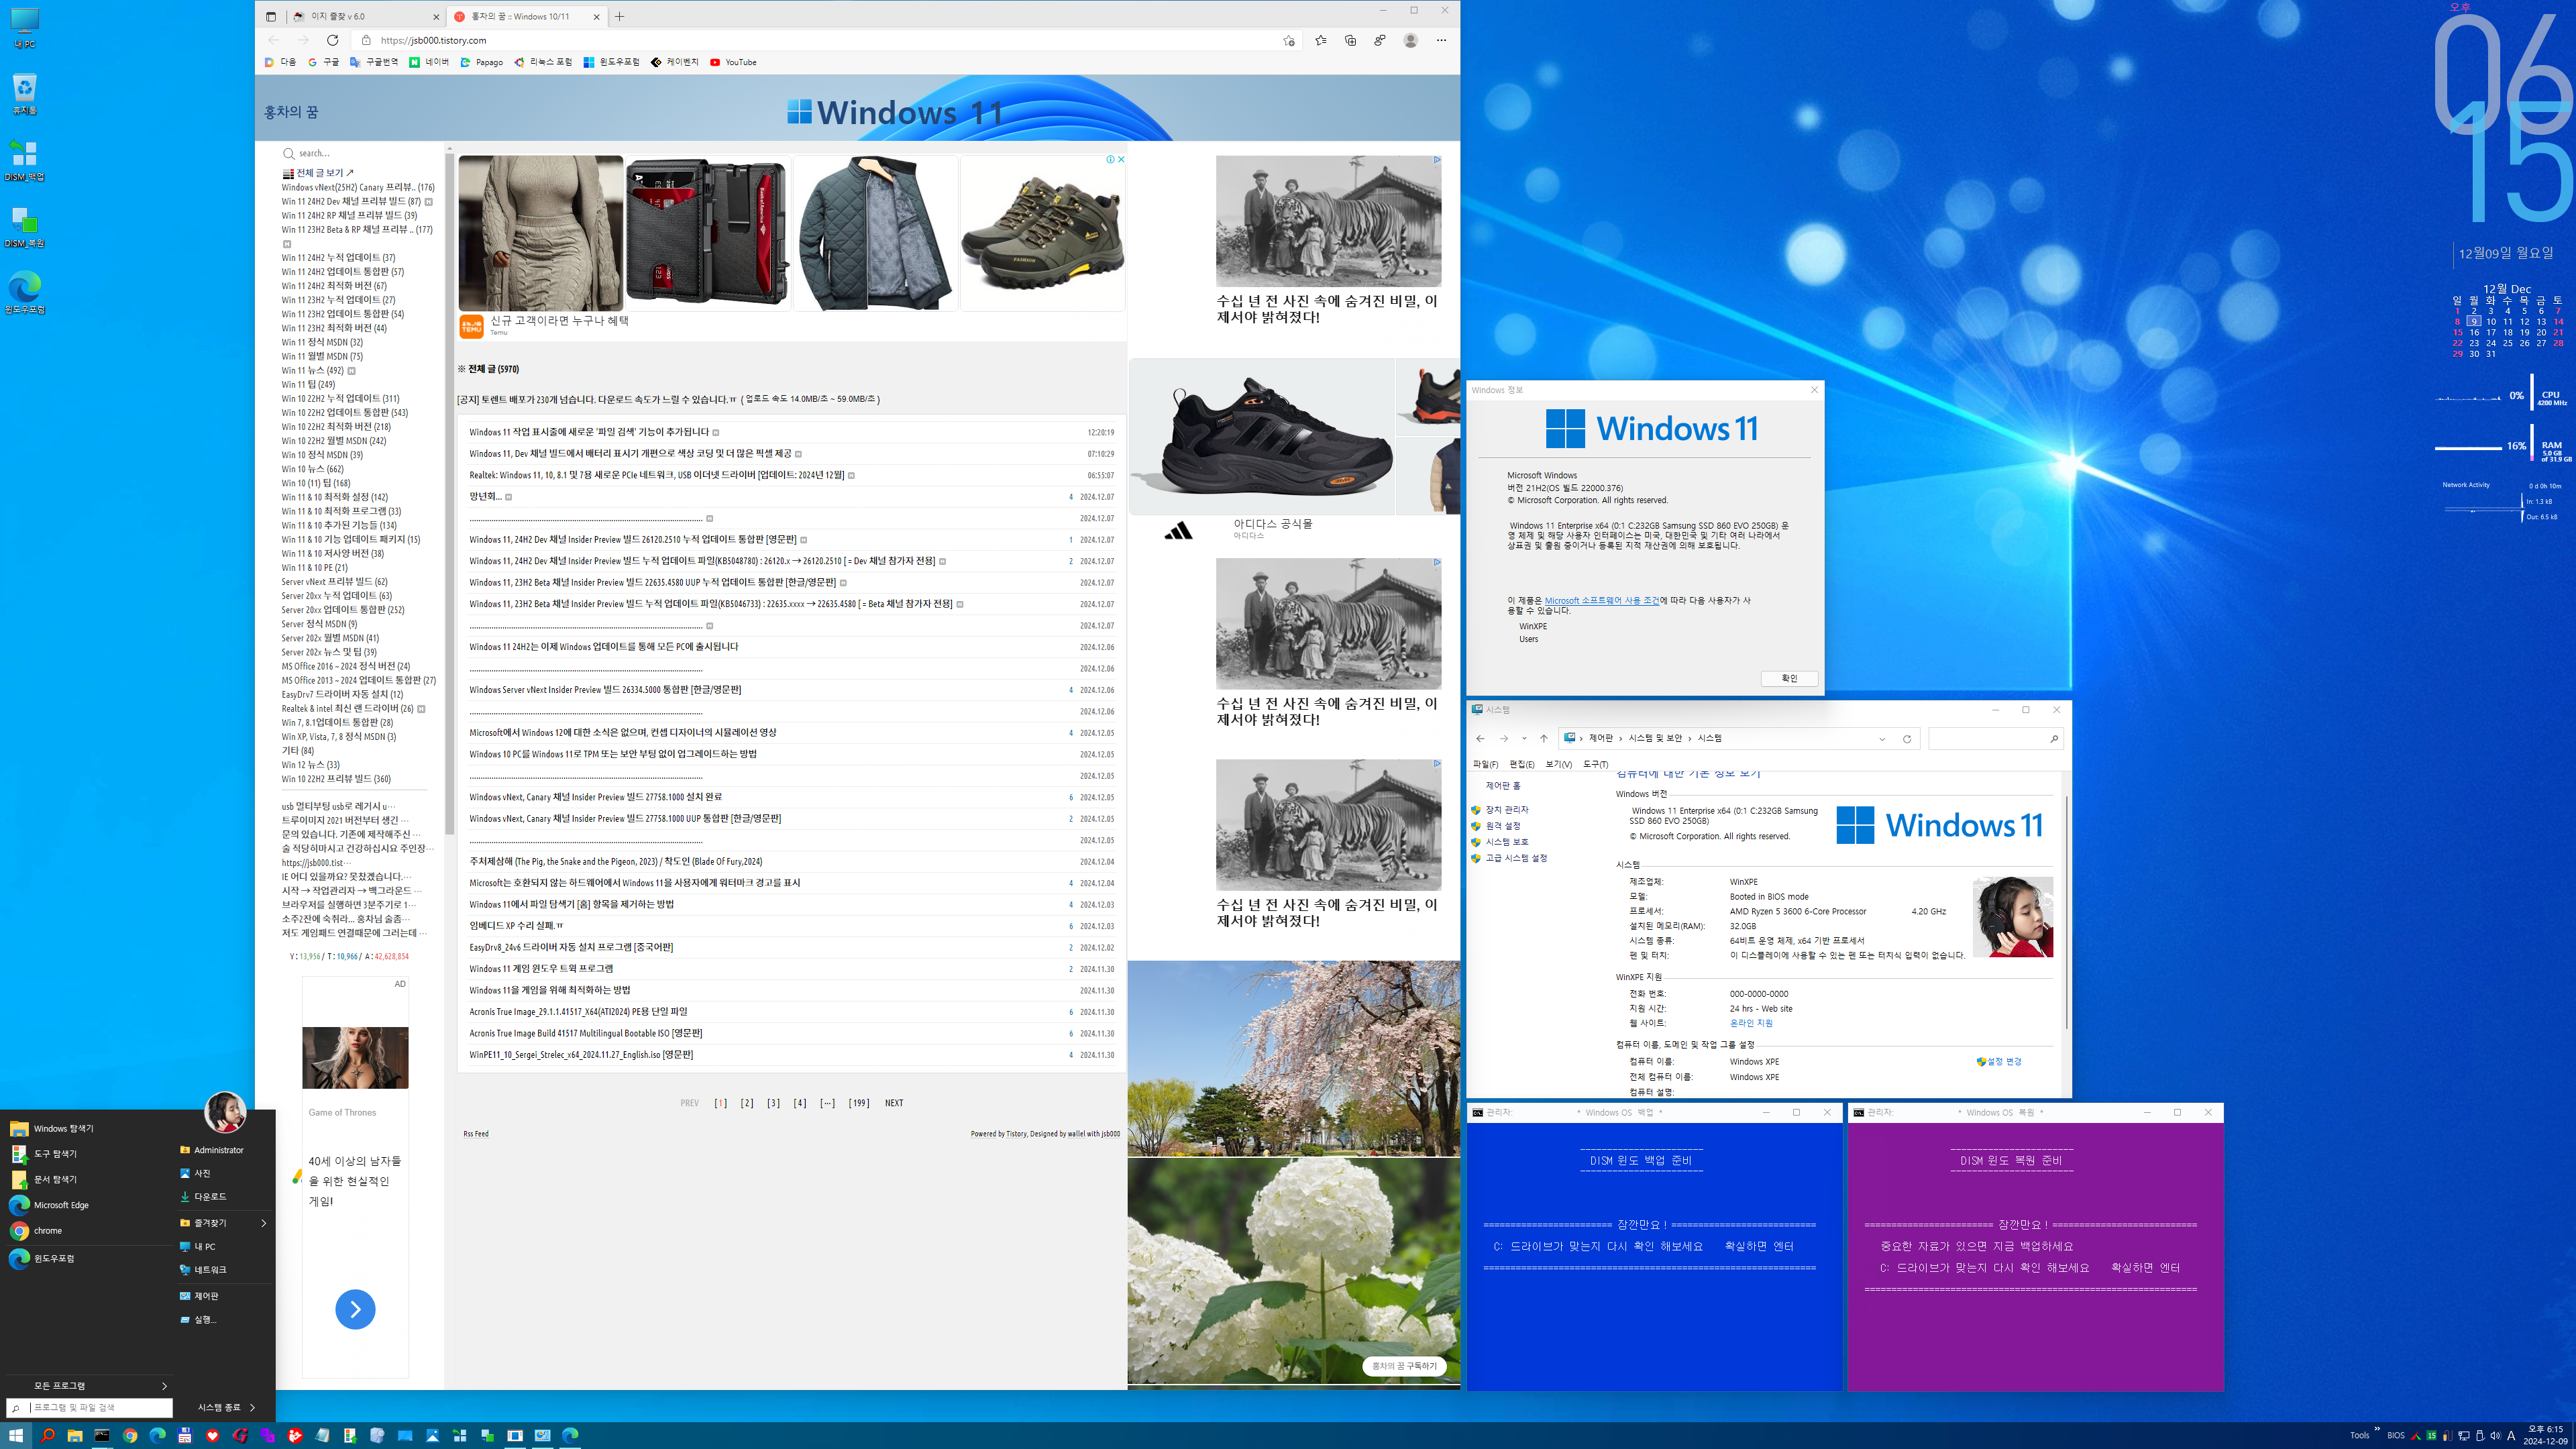Open Microsoft 소프트웨어 사용 조건 link
Screen dimensions: 2576x1449
(1601, 601)
